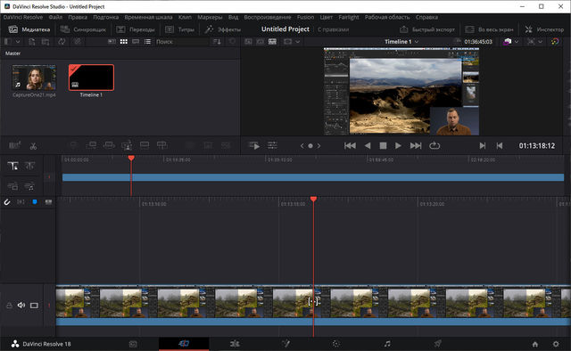Open the Boring Detector tool
Viewport: 571px width, 351px height.
point(14,145)
